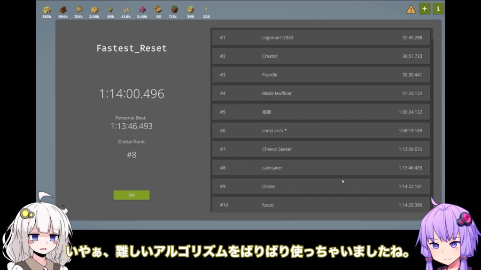
Task: Click the gold treasure icon showing 80
Action: 158,10
